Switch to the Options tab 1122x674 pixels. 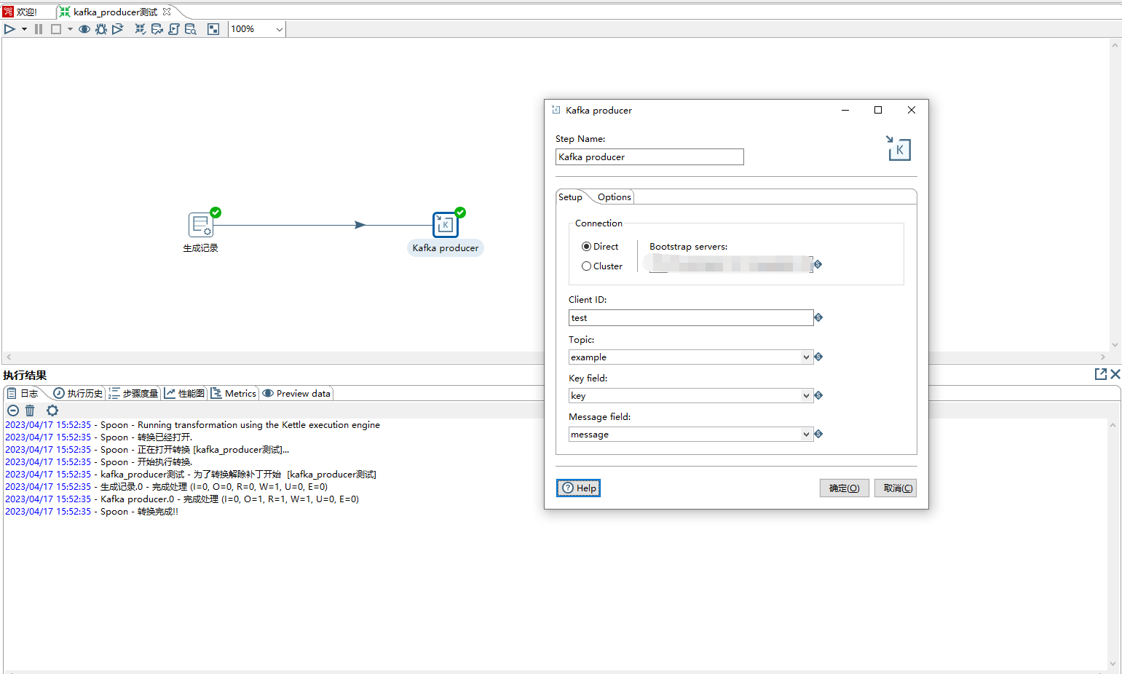613,197
